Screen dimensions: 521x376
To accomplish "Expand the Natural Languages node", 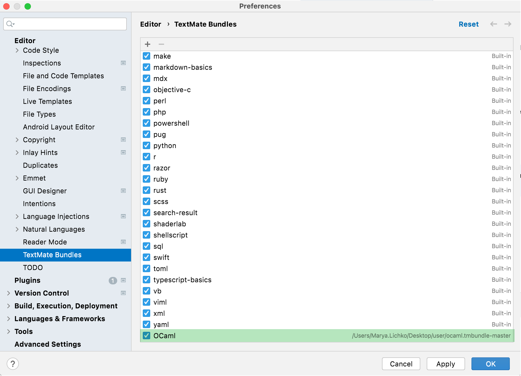I will 17,229.
